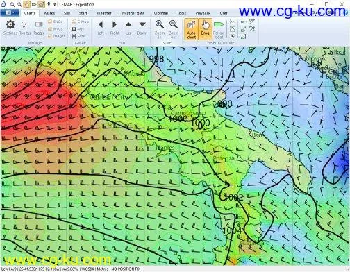The height and width of the screenshot is (272, 350).
Task: Open the Settings gear in Manage group
Action: click(x=10, y=27)
